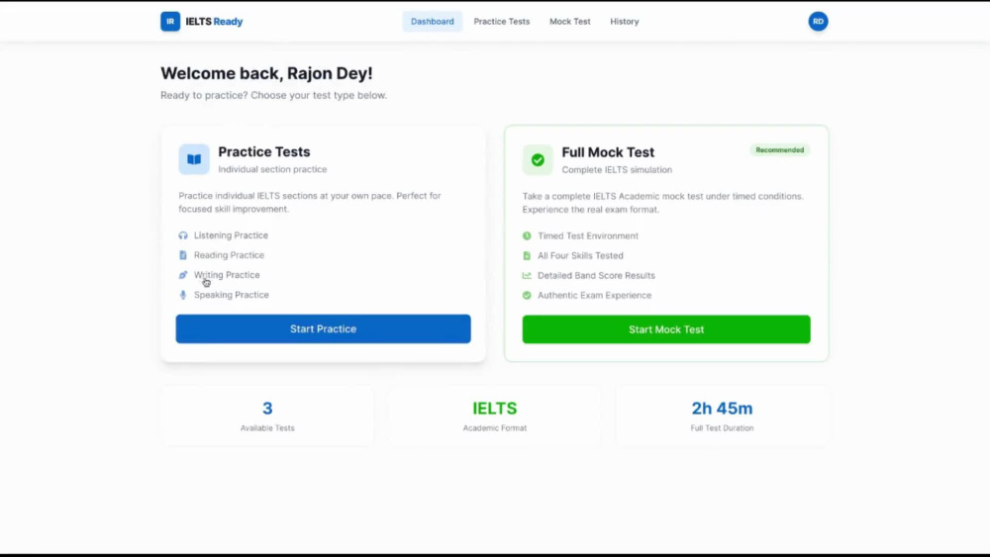
Task: Click the Reading Practice document icon
Action: pyautogui.click(x=183, y=255)
